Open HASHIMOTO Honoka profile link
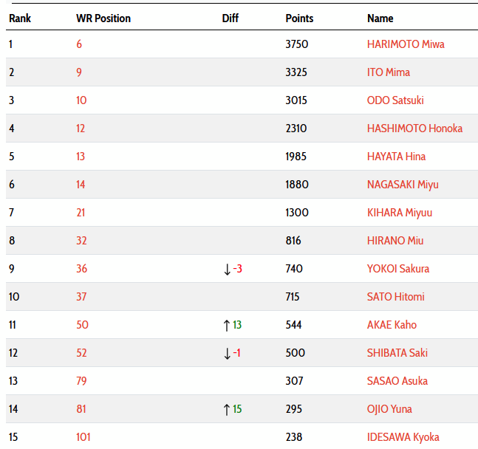 [x=414, y=128]
